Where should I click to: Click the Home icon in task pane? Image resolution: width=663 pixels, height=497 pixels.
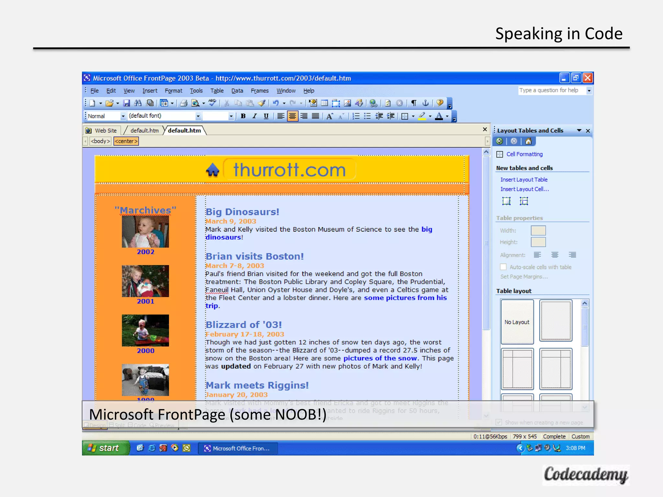click(x=528, y=141)
